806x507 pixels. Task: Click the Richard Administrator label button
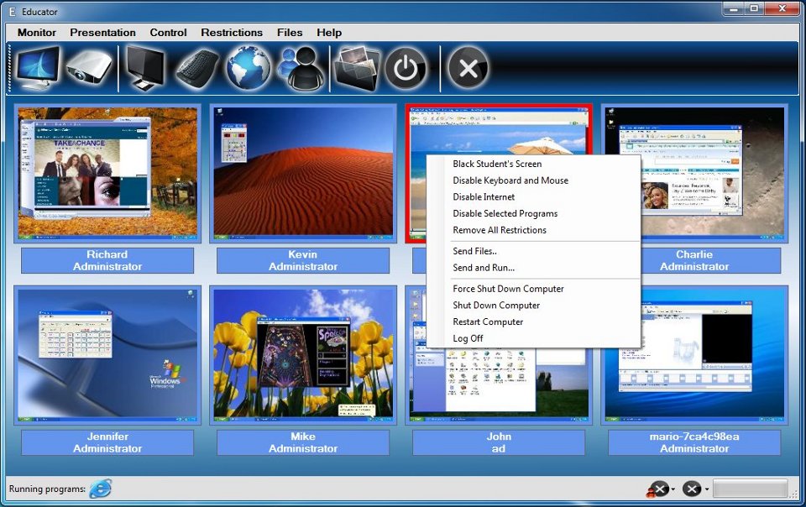point(107,260)
